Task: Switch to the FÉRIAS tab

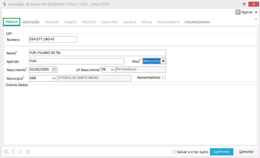Action: click(147, 22)
